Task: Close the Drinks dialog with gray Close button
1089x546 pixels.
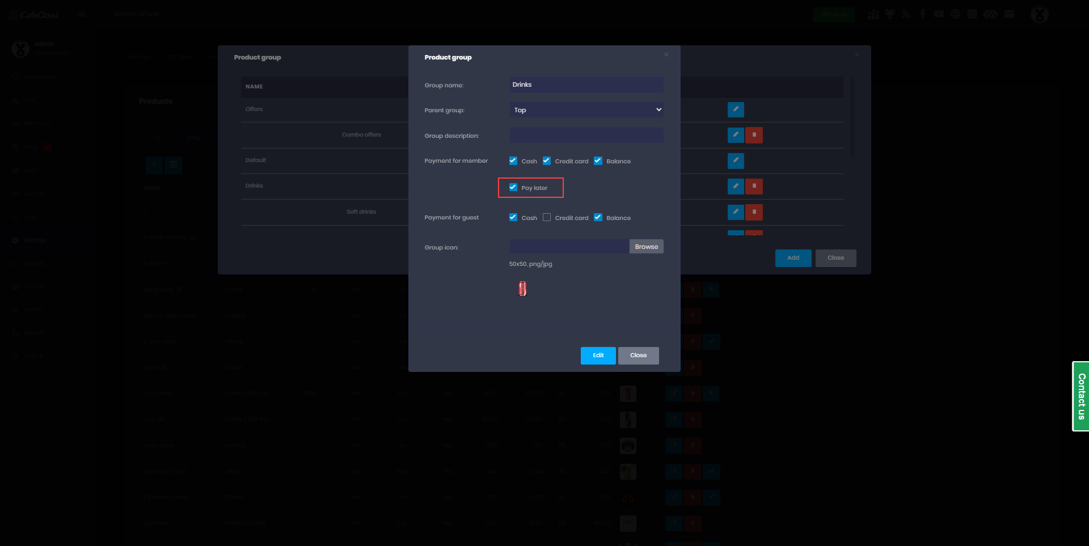Action: click(638, 355)
